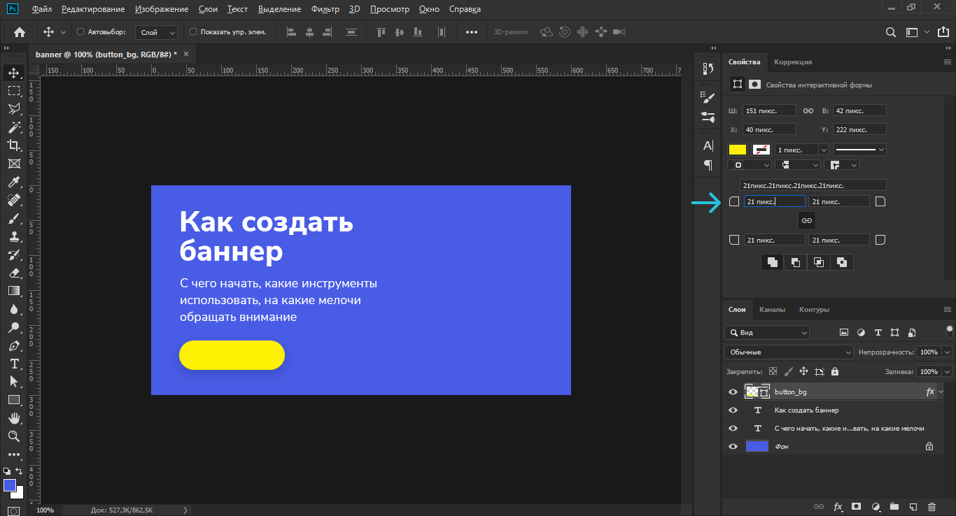This screenshot has width=956, height=516.
Task: Select the Horizontal Type tool
Action: click(x=13, y=364)
